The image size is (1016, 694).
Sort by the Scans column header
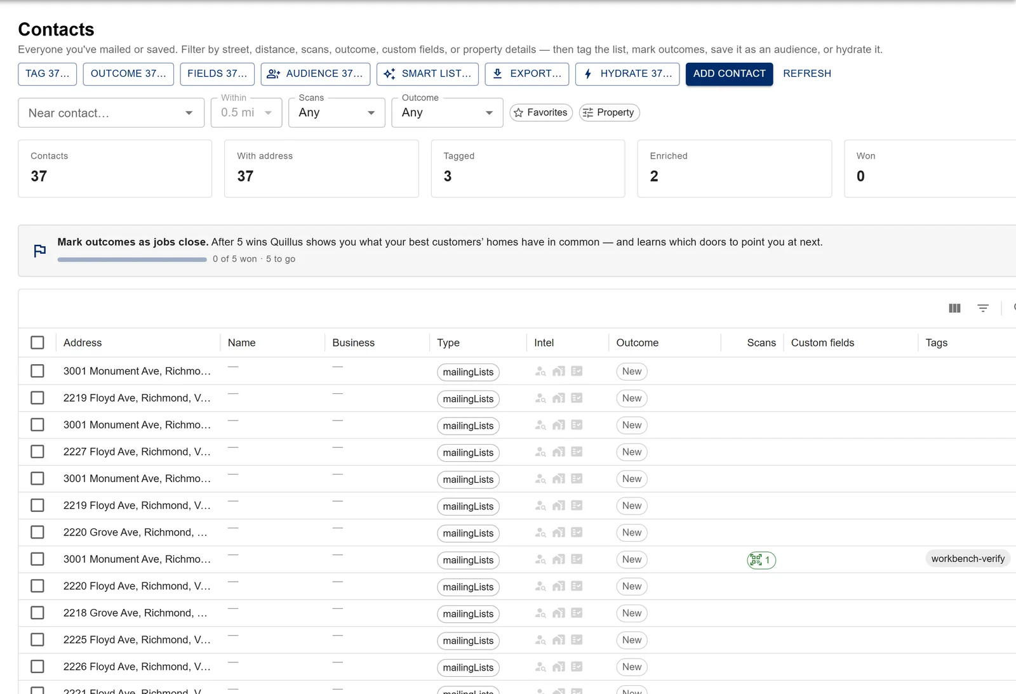(x=761, y=343)
